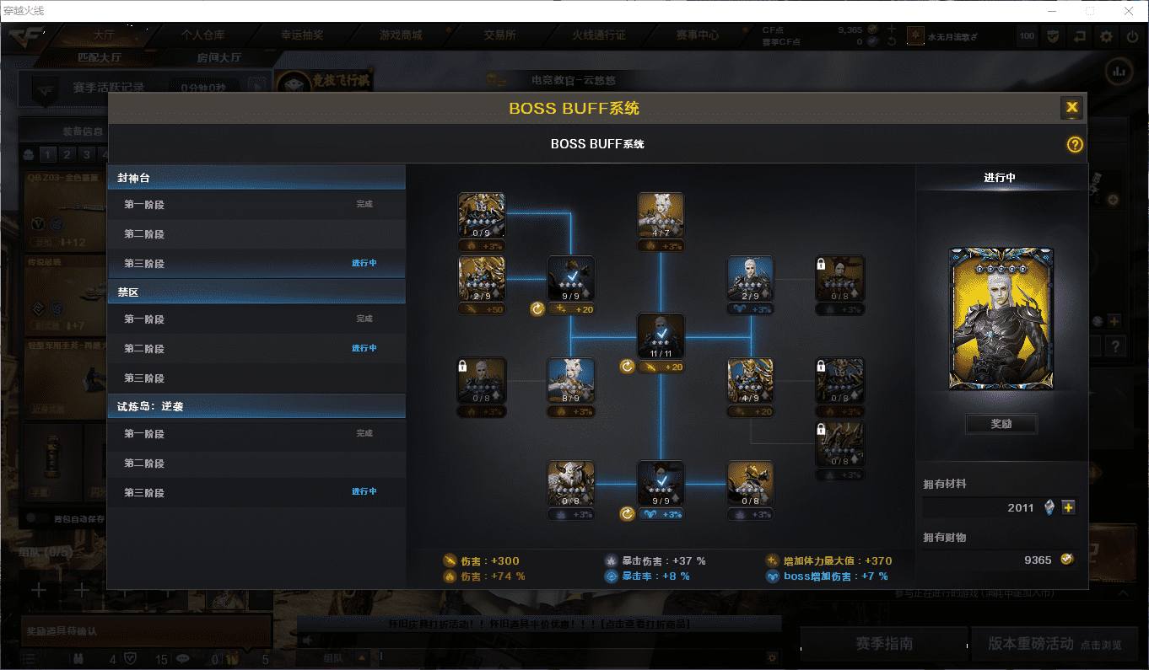
Task: Select the completed 9/9 node with boss +3%
Action: (661, 485)
